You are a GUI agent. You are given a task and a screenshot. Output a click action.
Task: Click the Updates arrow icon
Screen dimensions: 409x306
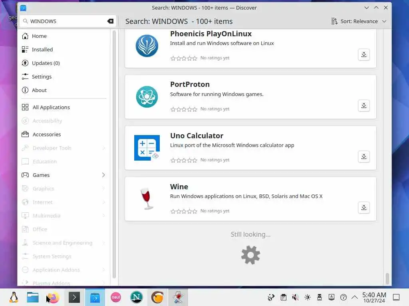tap(25, 63)
